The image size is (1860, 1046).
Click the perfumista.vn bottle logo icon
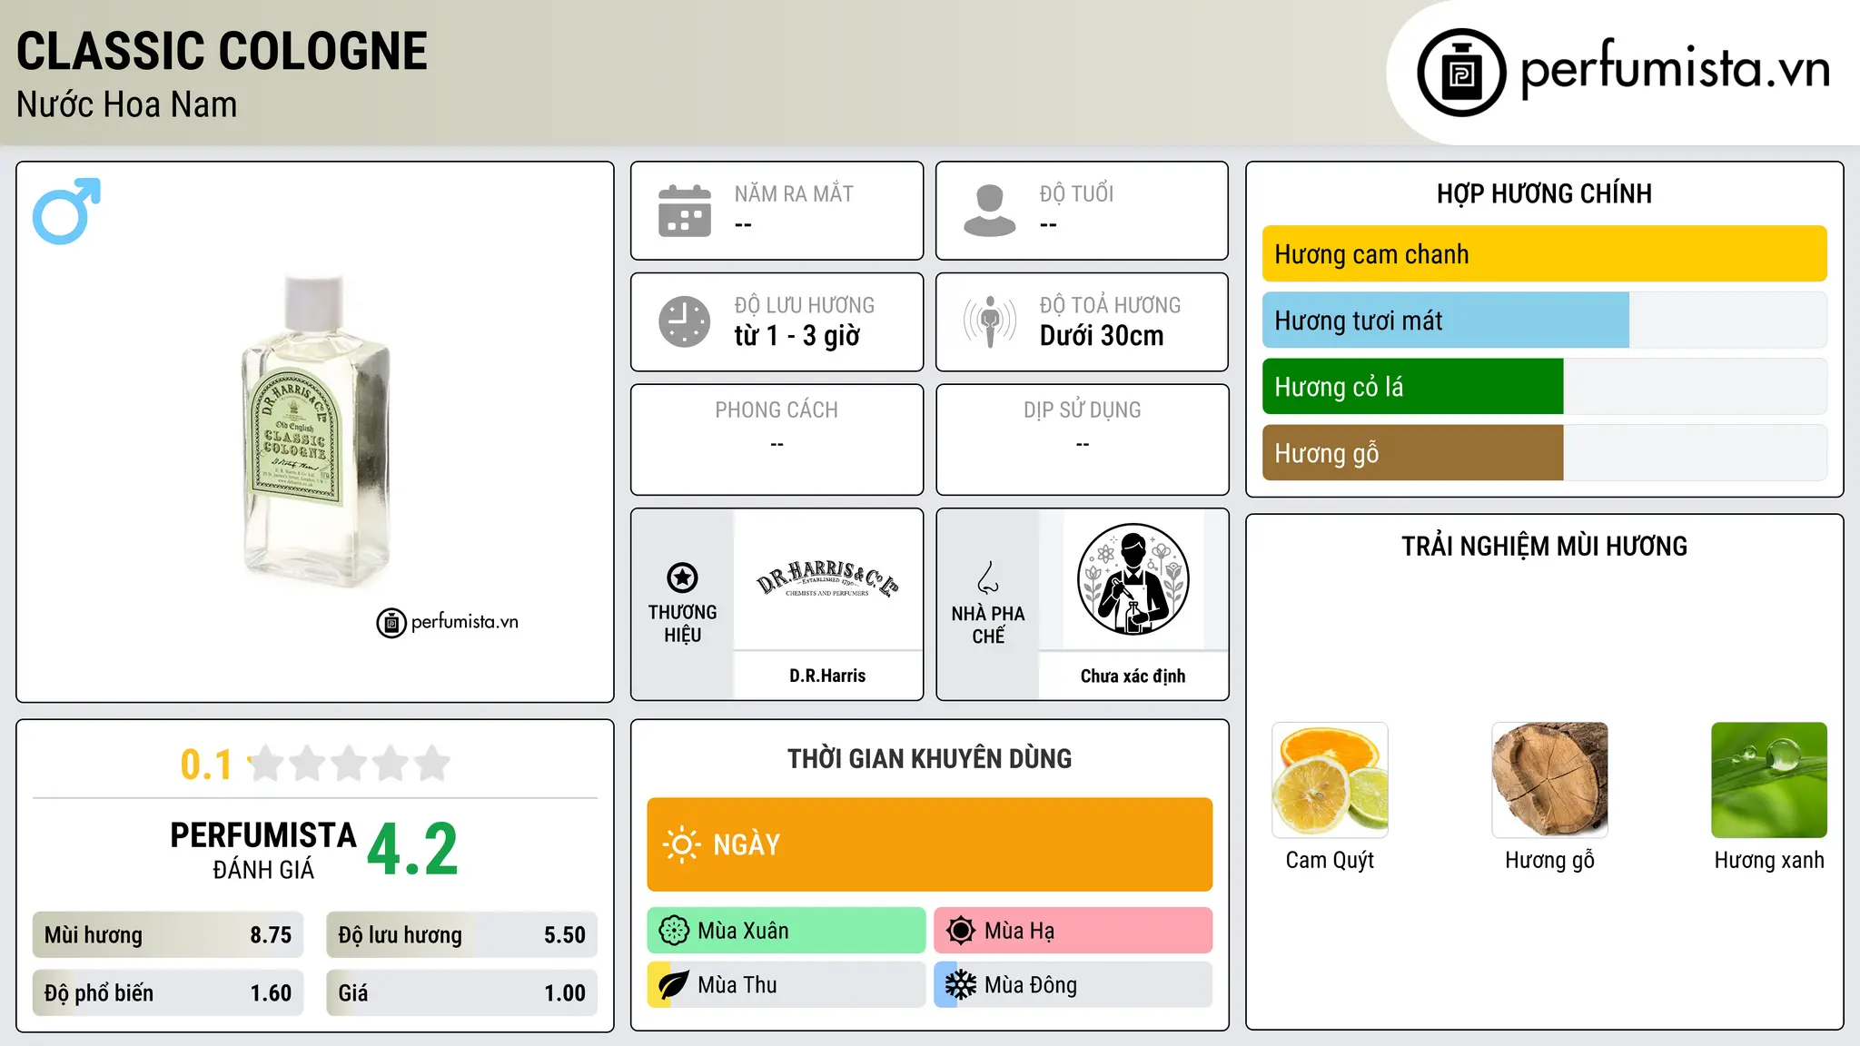tap(1461, 73)
